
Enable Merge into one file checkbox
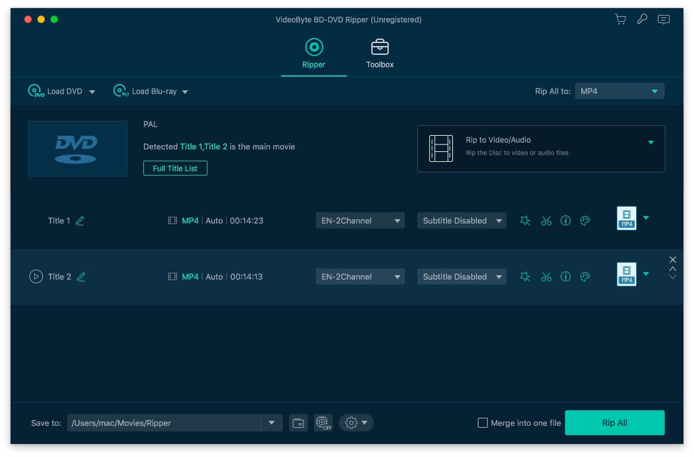coord(483,423)
